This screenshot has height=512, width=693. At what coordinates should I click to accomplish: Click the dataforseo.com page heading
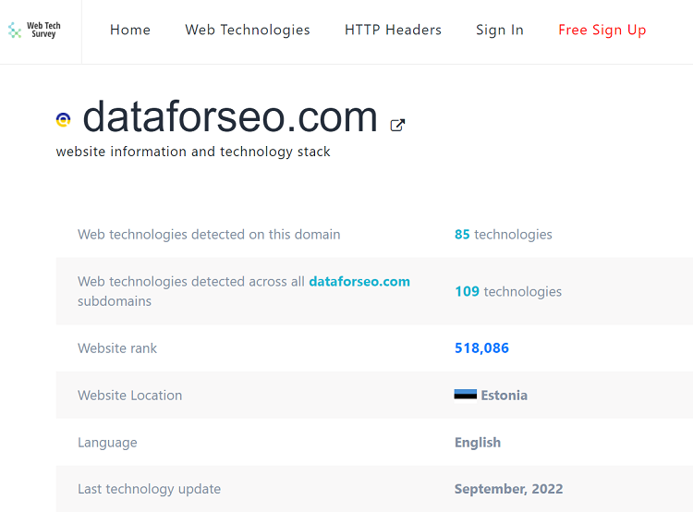(x=230, y=116)
